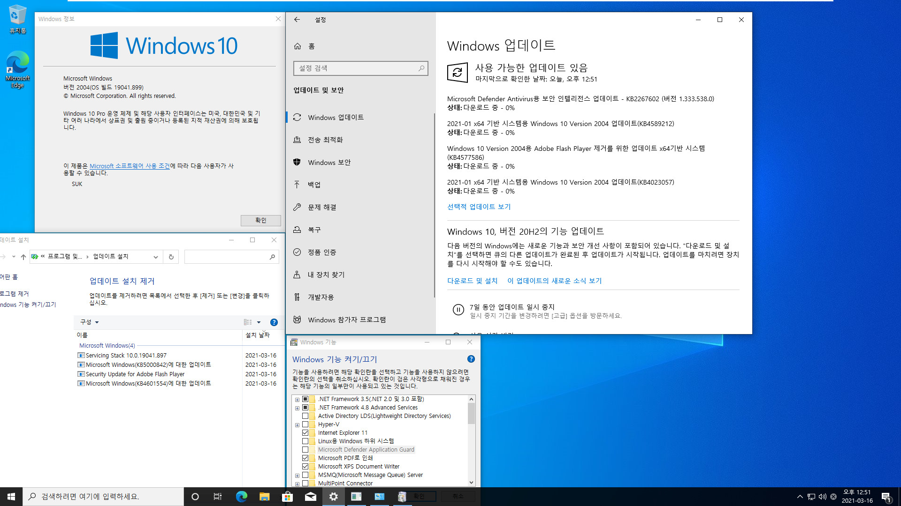The height and width of the screenshot is (506, 901).
Task: Click the back arrow in Settings
Action: [297, 20]
